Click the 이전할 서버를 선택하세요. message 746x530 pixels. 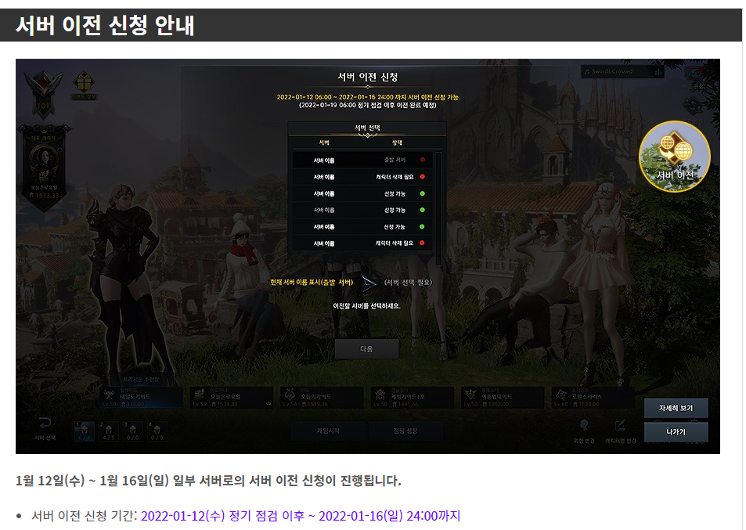(367, 306)
